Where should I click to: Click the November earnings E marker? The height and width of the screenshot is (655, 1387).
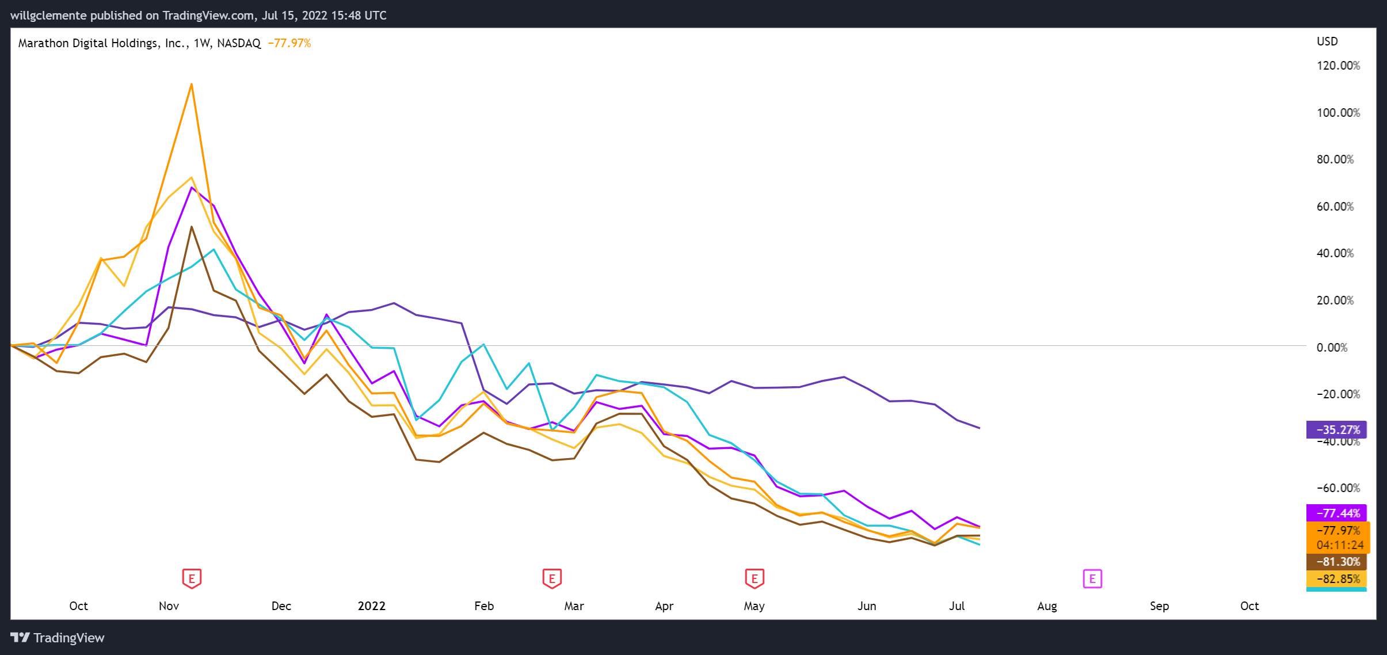tap(192, 578)
